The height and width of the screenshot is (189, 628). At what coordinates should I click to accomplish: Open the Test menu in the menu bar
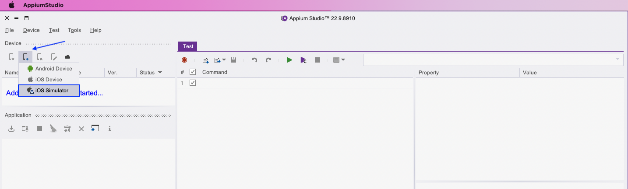tap(54, 30)
